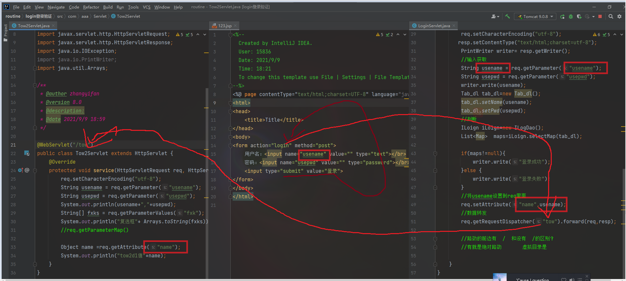Collapse the html tag in 123.jsp
626x281 pixels.
230,103
